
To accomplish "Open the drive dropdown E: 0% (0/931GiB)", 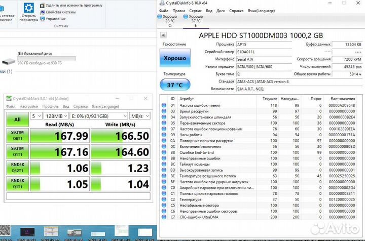I will [99, 116].
